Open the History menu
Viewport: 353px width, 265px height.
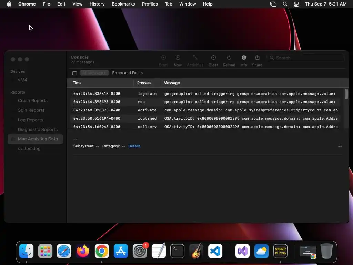coord(97,4)
